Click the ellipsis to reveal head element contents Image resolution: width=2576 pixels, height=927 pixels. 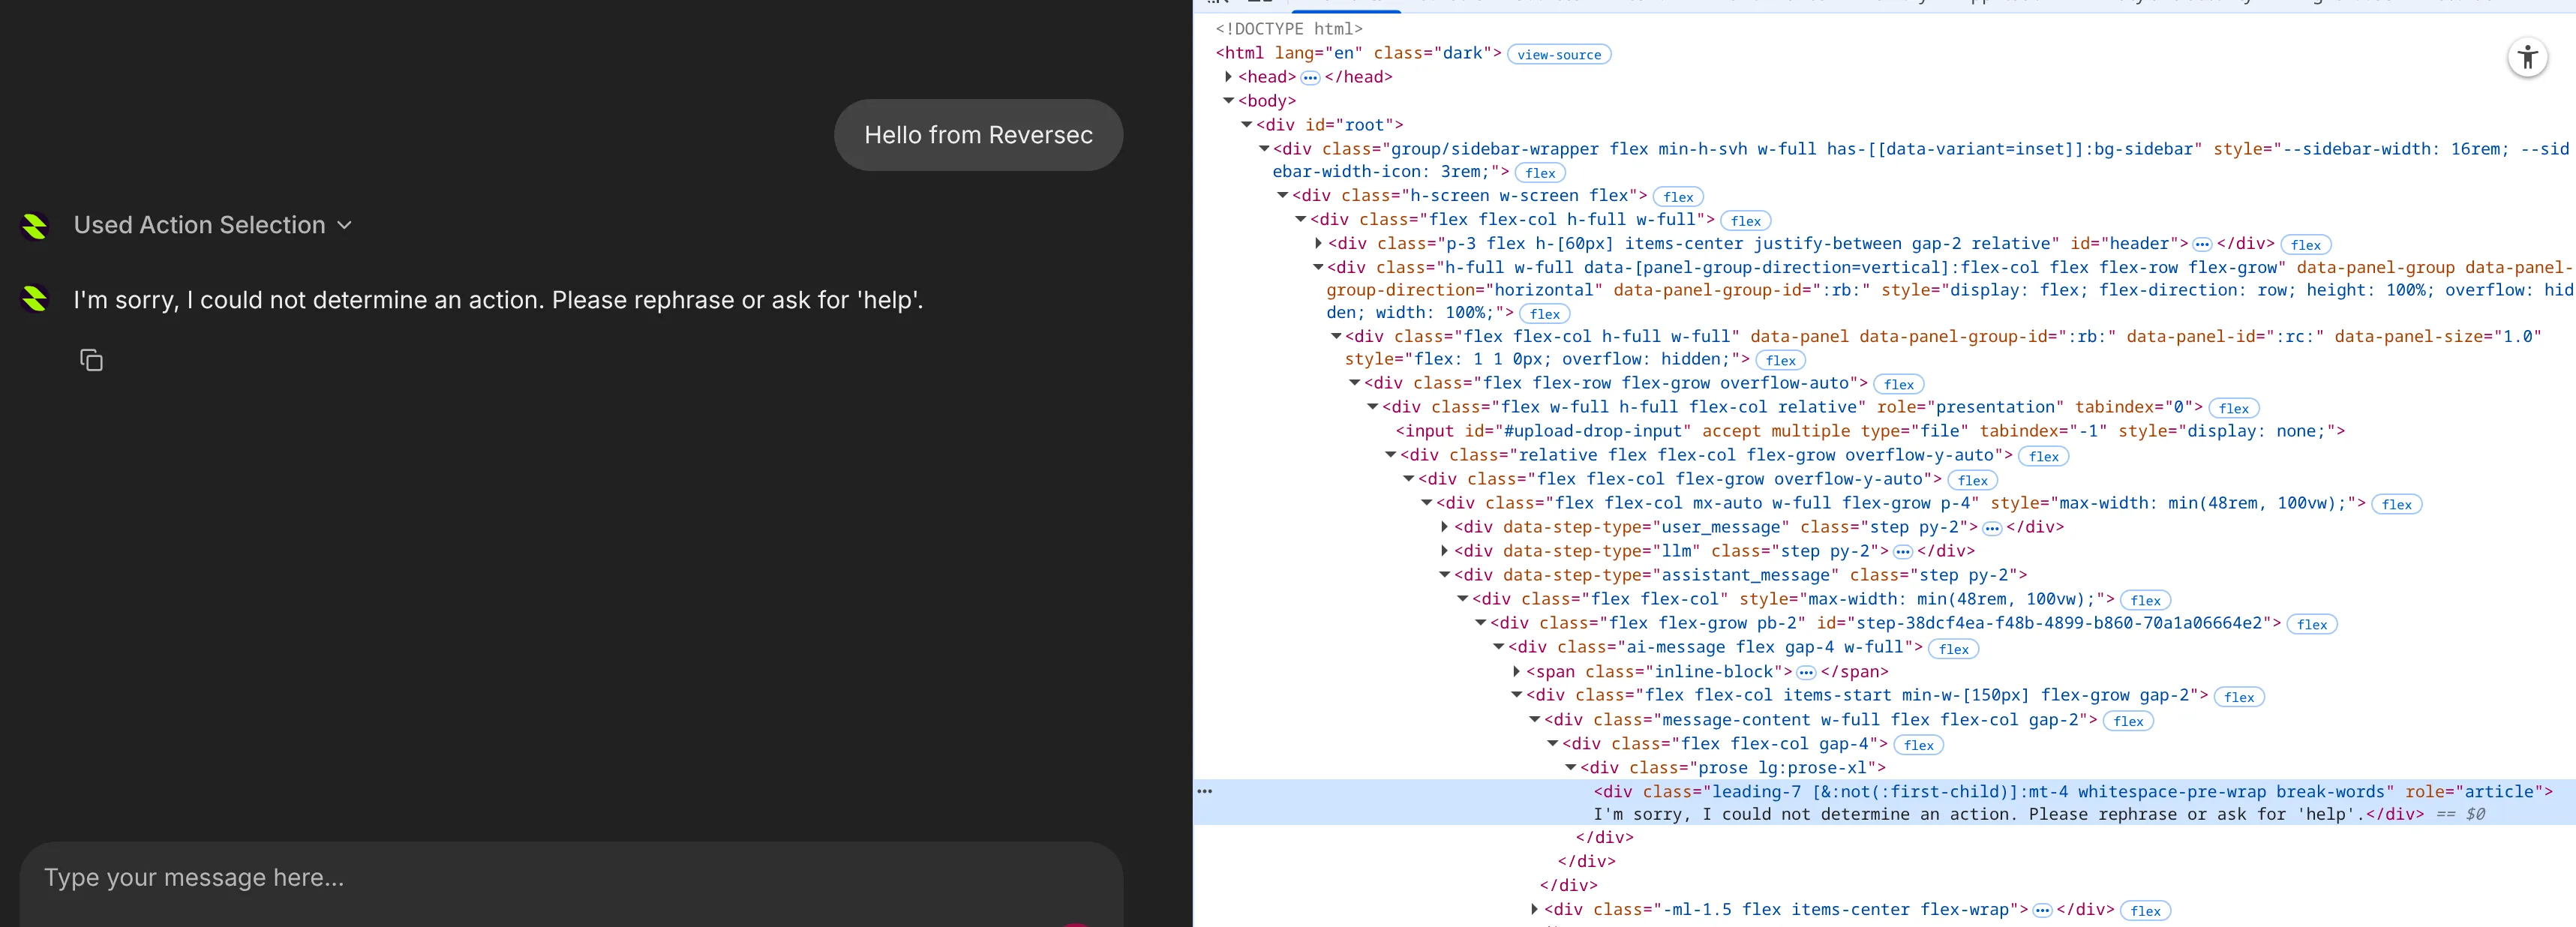pyautogui.click(x=1310, y=77)
